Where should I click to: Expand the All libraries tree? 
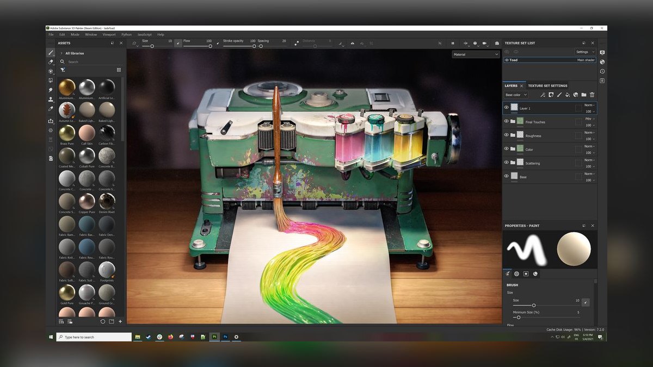coord(61,53)
